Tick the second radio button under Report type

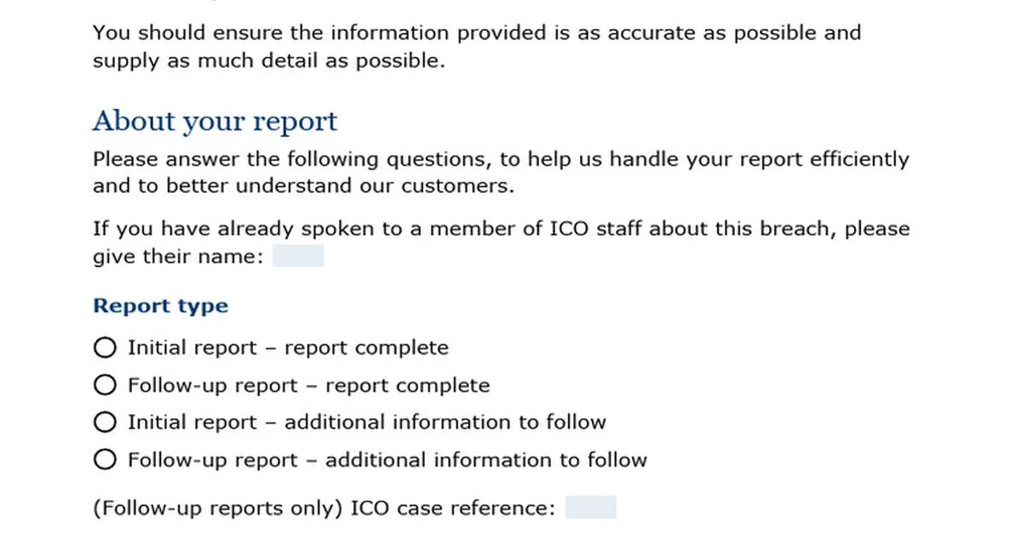[105, 384]
